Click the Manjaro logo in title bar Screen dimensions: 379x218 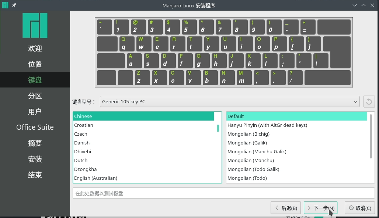(5, 5)
